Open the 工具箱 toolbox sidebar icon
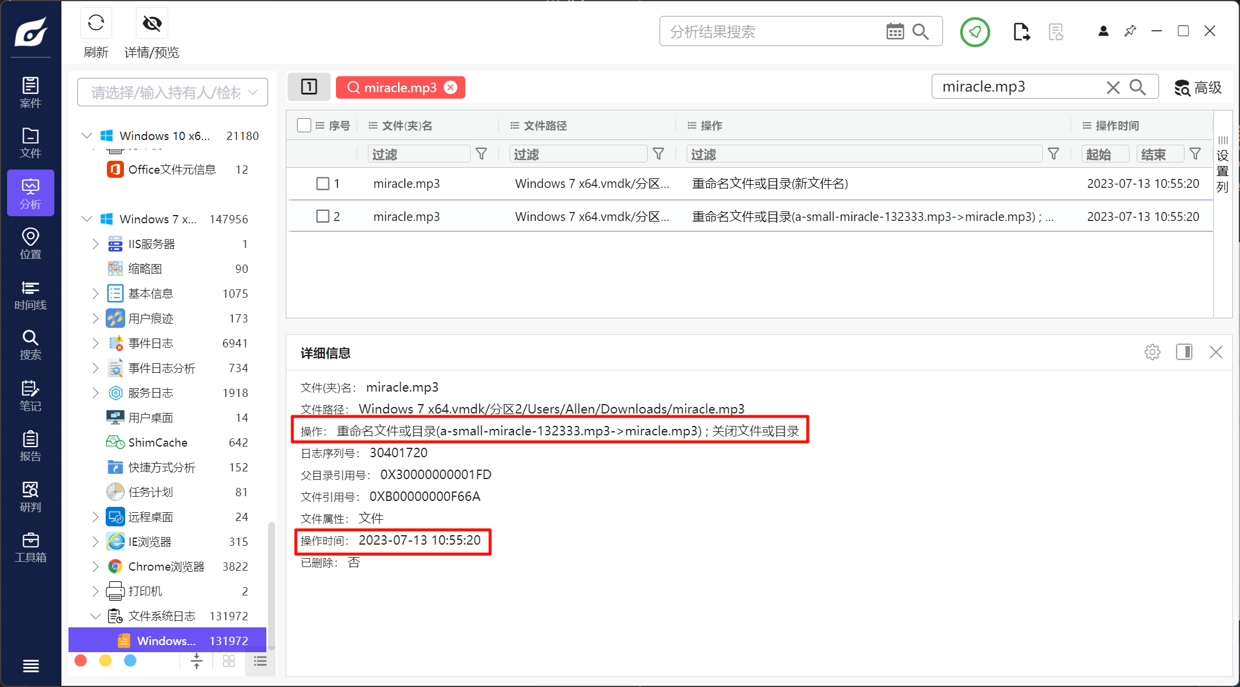 30,547
